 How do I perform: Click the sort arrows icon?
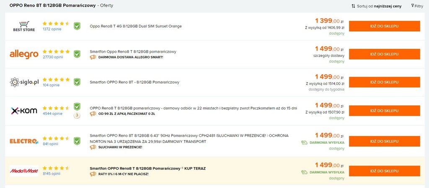click(x=353, y=6)
